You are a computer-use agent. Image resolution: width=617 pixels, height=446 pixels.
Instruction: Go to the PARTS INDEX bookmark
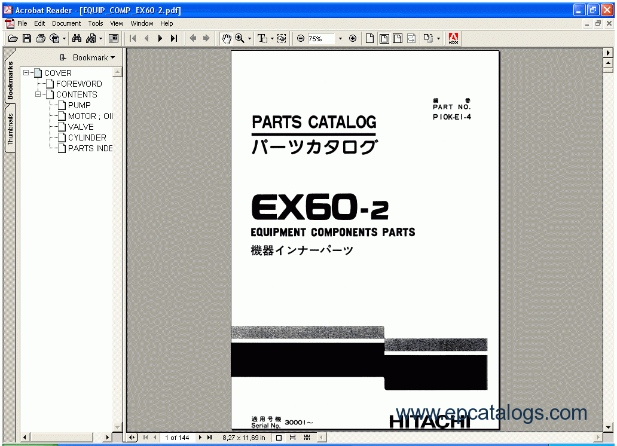[90, 148]
